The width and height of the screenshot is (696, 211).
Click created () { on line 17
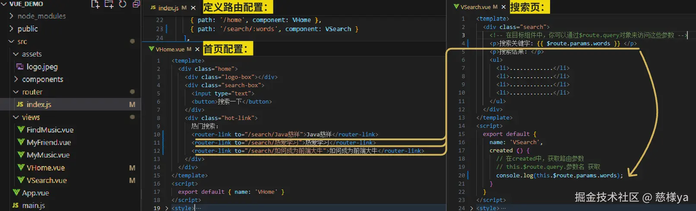pos(509,151)
